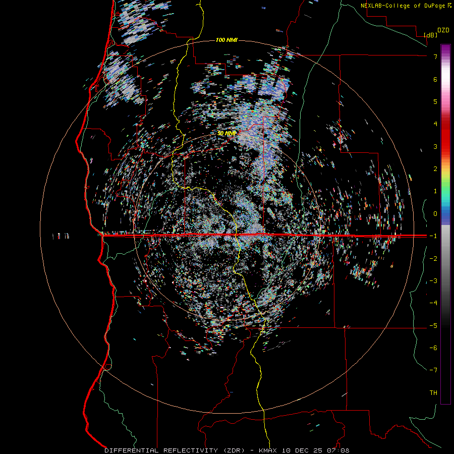
Task: Click the 7 value on the color scale
Action: tap(435, 56)
